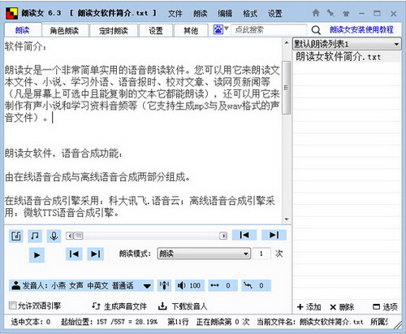Expand the 发音人 voice selector dropdown

[x=147, y=286]
